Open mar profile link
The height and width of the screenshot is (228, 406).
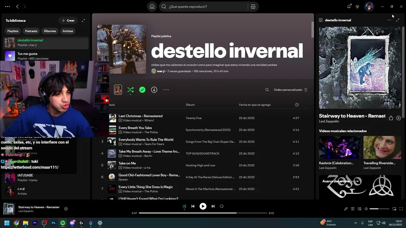point(161,71)
